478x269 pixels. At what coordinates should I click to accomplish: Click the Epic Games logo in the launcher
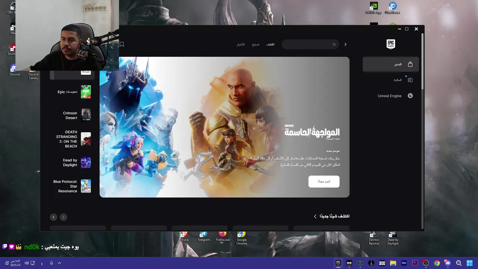[391, 44]
